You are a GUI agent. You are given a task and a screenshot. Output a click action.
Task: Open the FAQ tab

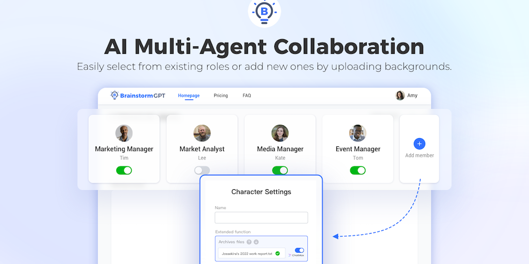(x=246, y=95)
